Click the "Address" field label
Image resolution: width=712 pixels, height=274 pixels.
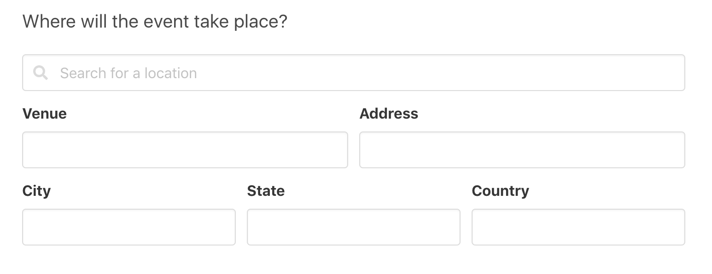389,114
